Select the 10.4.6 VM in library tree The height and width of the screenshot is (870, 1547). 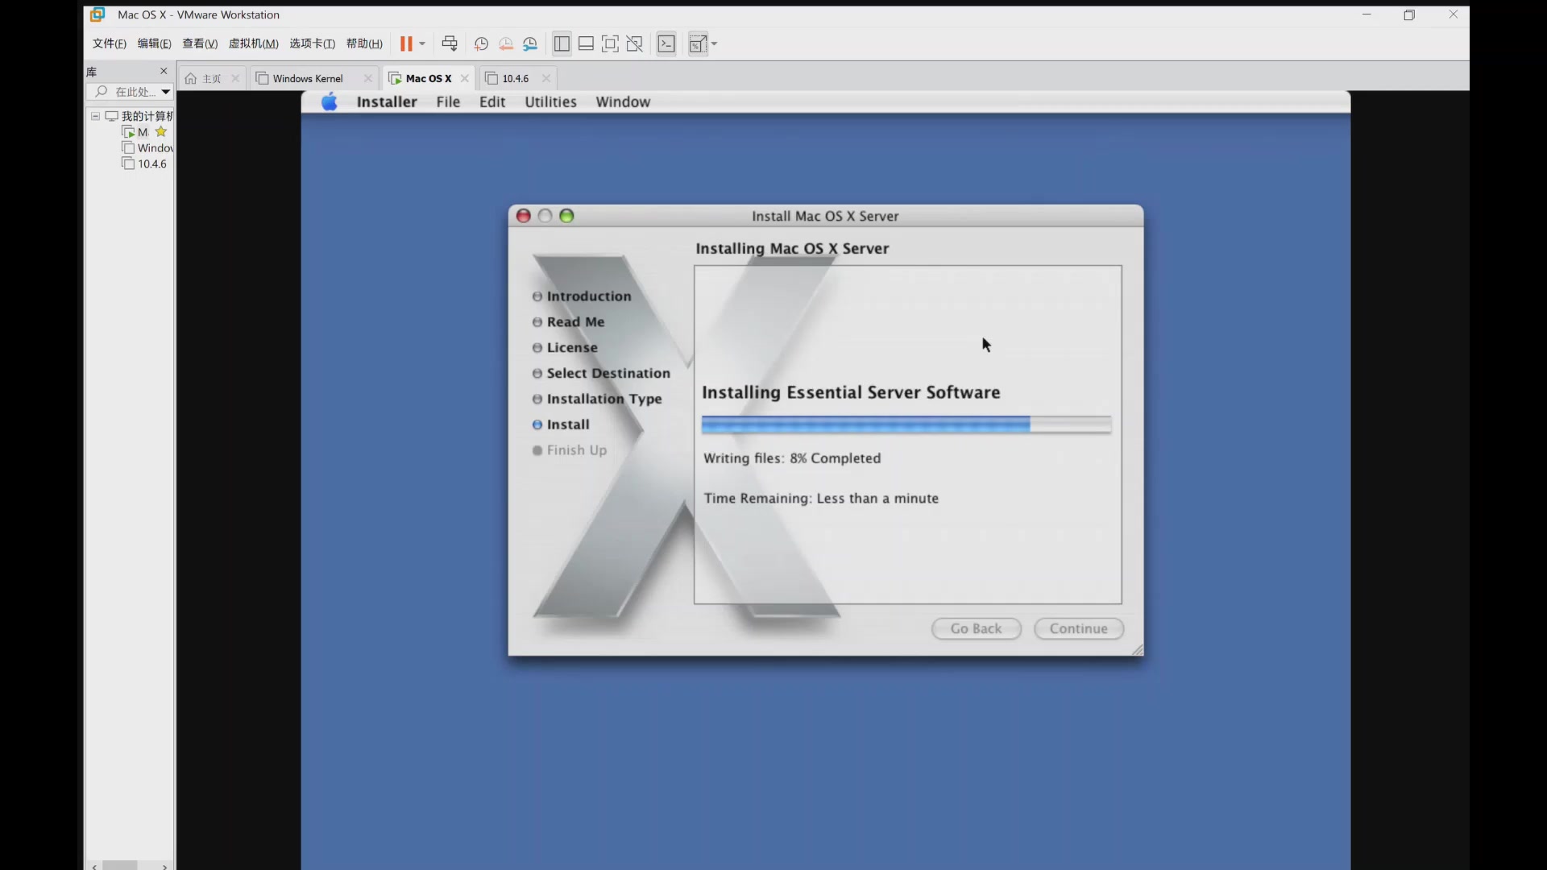tap(144, 164)
